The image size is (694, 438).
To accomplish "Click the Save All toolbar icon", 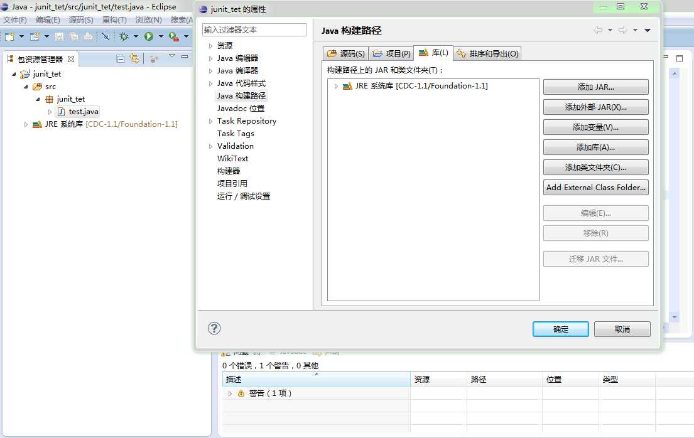I will pyautogui.click(x=74, y=36).
